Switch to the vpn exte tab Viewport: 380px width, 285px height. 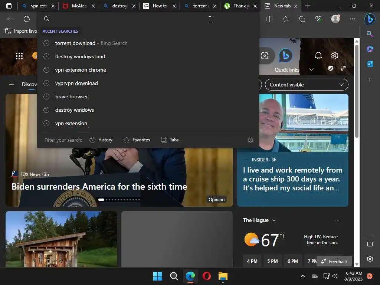(x=39, y=6)
